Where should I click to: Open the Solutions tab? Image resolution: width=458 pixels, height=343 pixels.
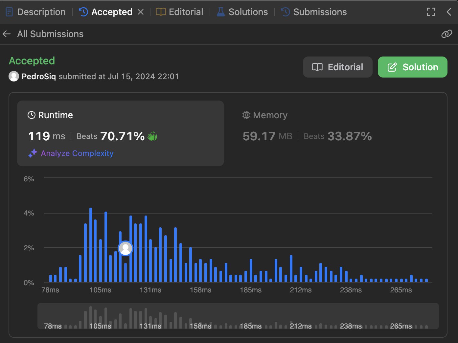point(242,12)
